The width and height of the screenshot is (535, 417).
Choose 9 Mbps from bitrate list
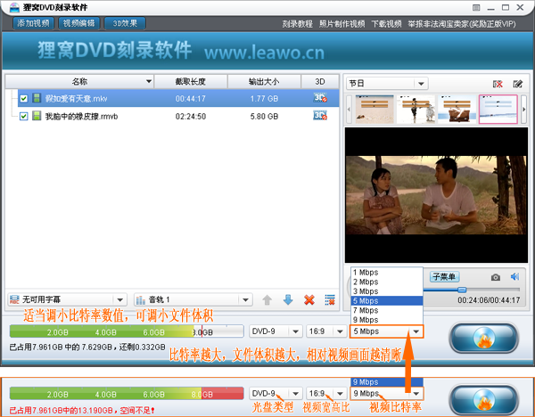coord(387,320)
